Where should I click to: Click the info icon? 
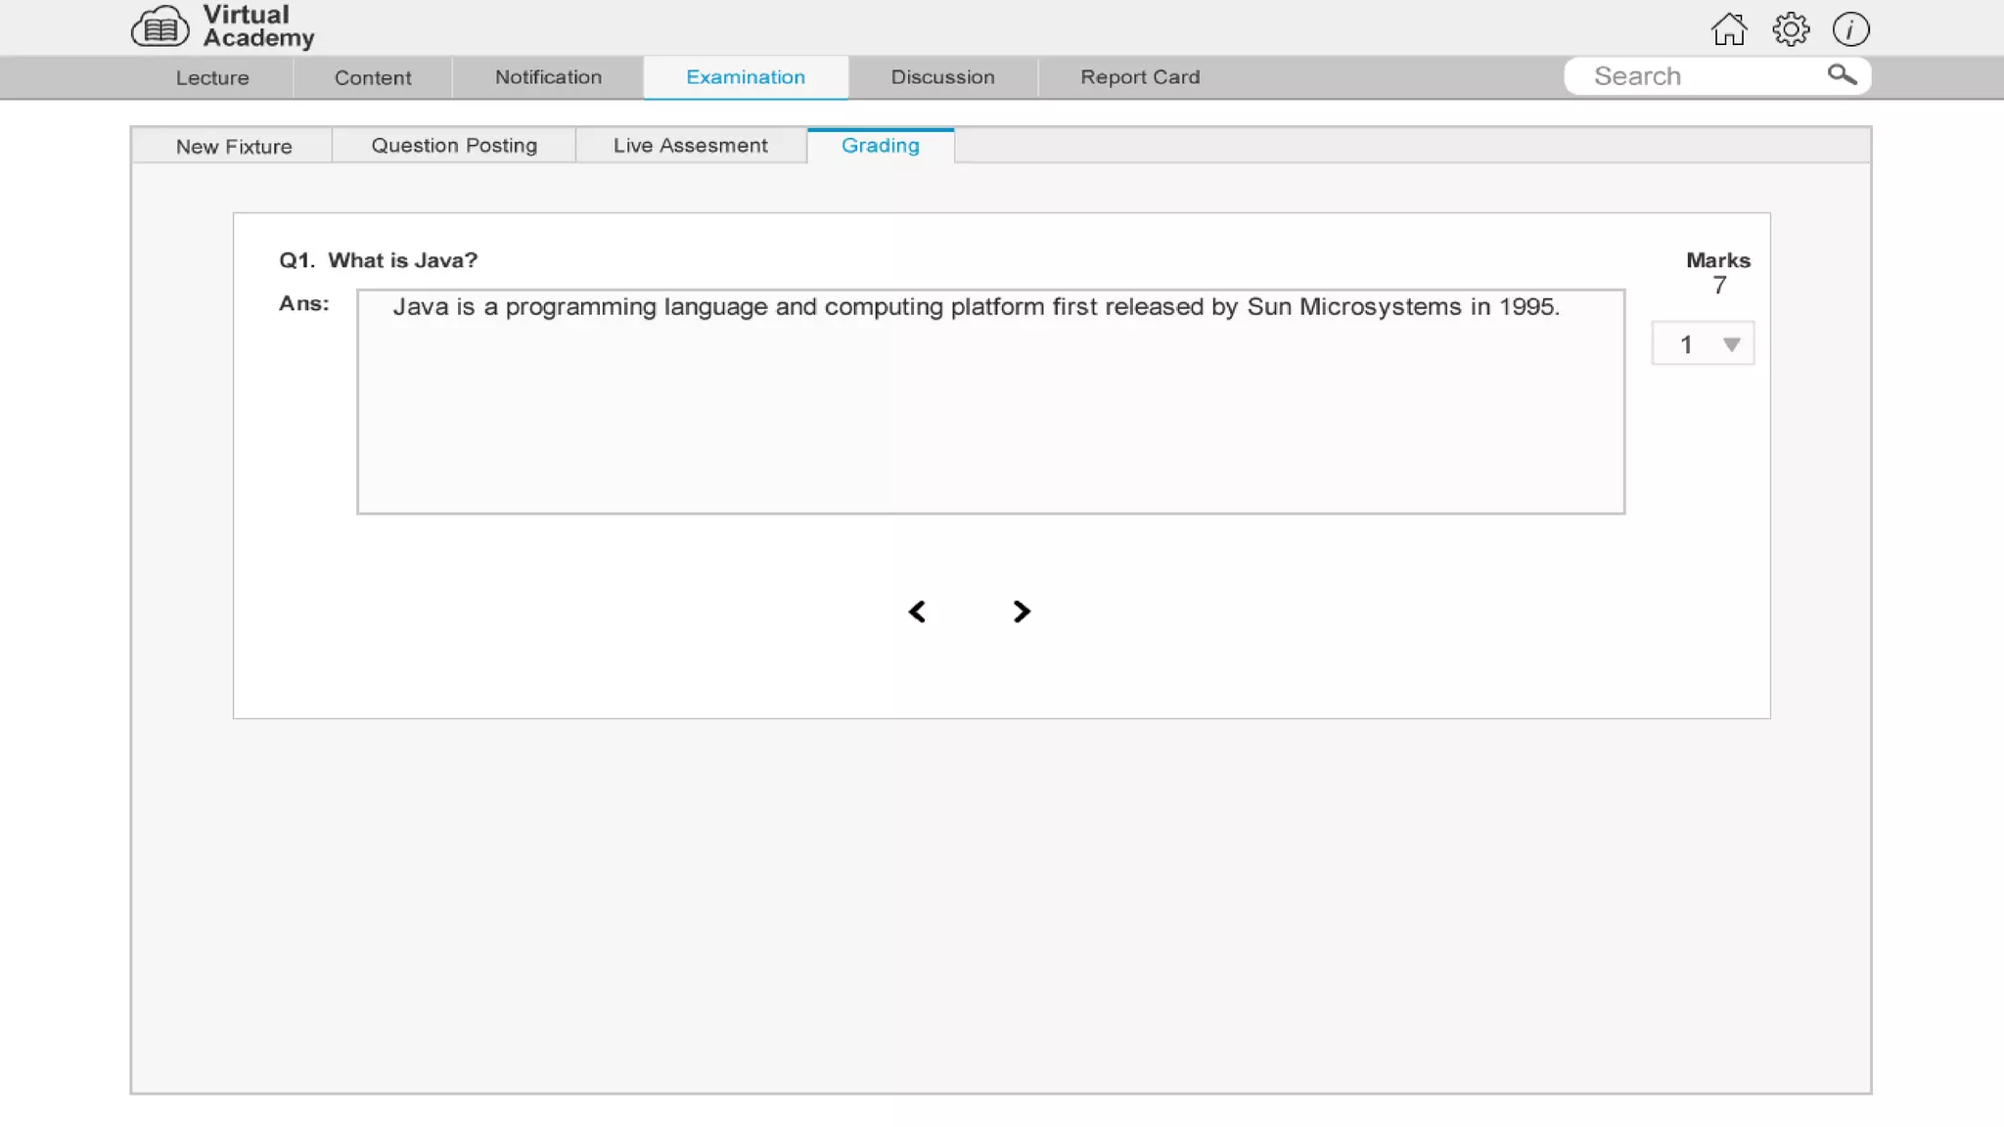pos(1850,29)
